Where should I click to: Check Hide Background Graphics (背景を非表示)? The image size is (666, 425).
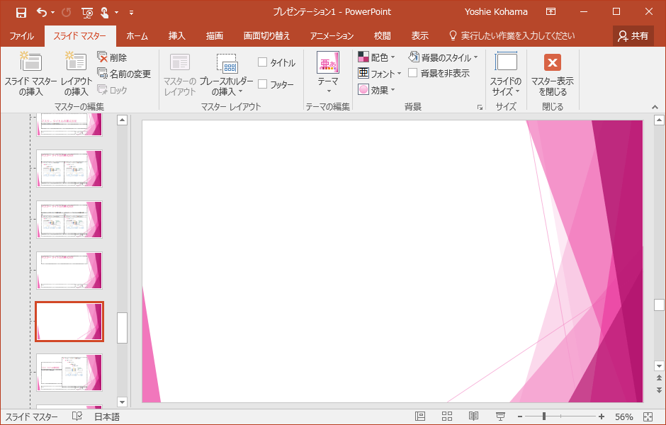tap(412, 73)
